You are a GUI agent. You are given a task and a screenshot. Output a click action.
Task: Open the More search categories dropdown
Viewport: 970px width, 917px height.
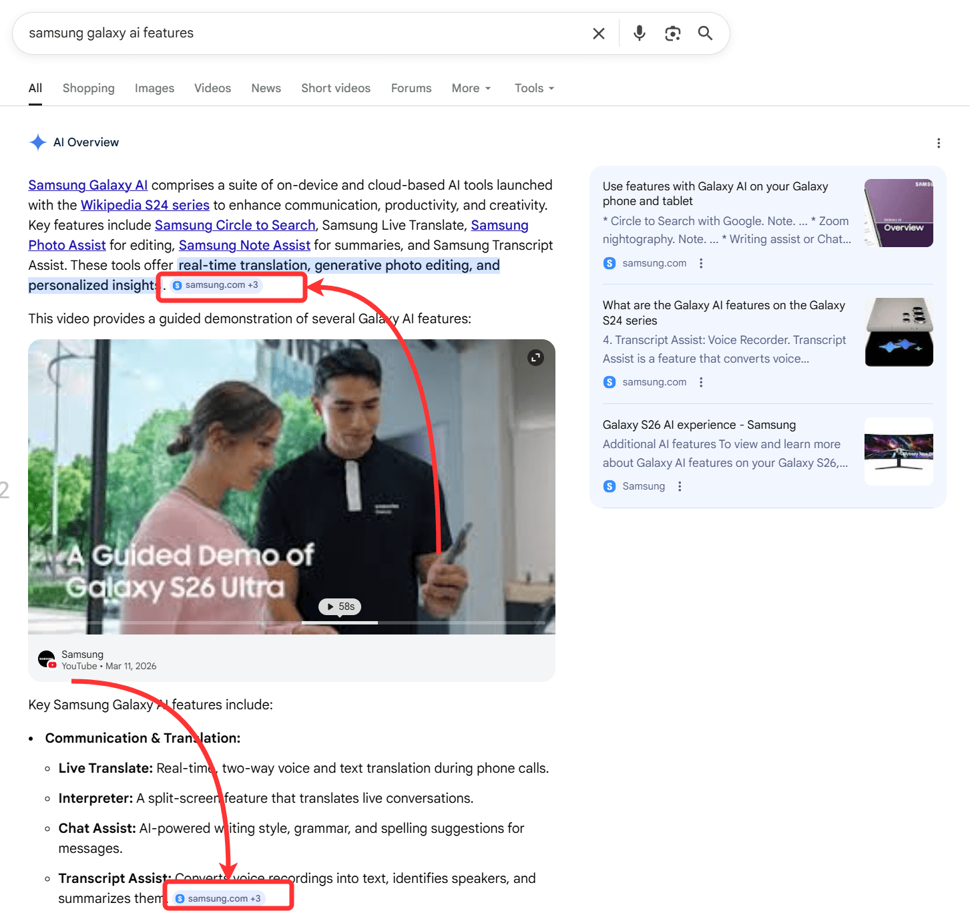471,87
